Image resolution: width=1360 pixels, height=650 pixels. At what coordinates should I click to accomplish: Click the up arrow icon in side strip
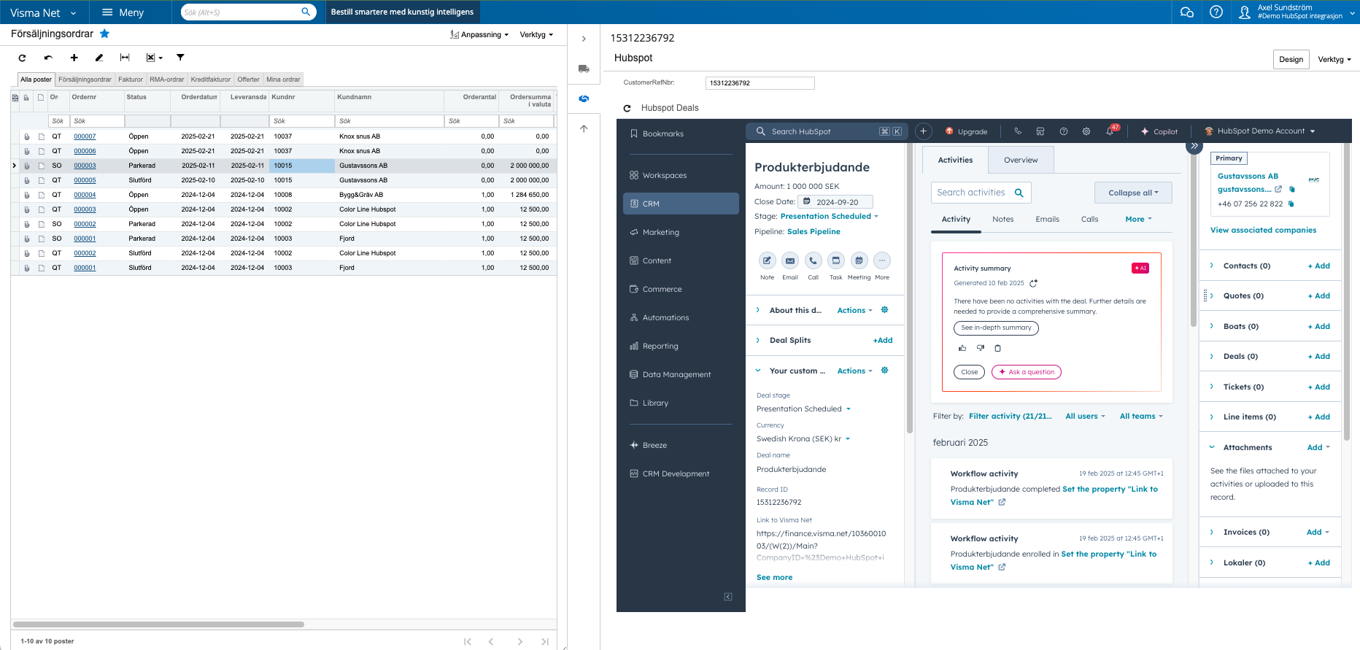(584, 128)
